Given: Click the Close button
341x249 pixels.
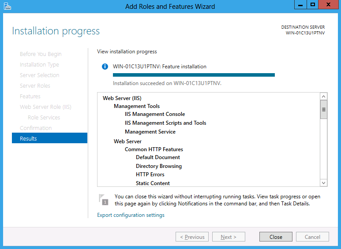Looking at the screenshot, I should pos(276,237).
